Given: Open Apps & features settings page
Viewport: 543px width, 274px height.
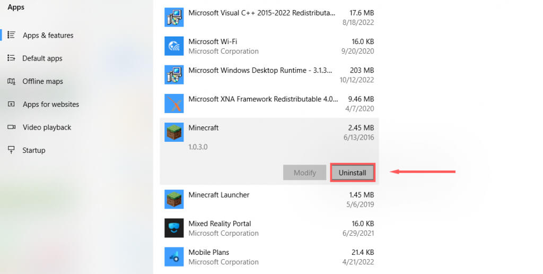Looking at the screenshot, I should [48, 36].
